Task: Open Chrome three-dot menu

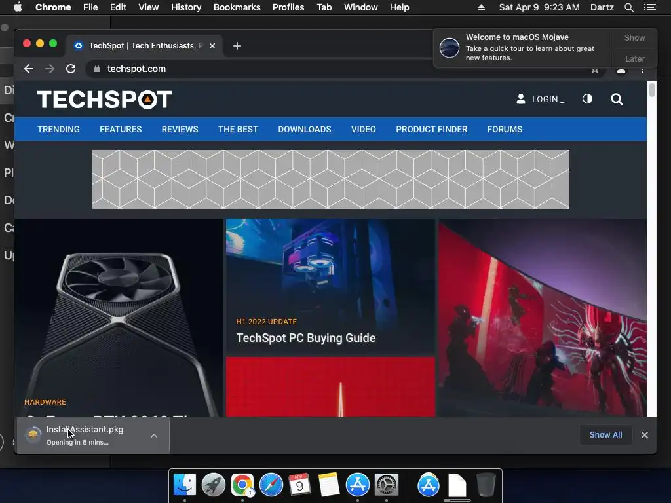Action: pos(642,71)
